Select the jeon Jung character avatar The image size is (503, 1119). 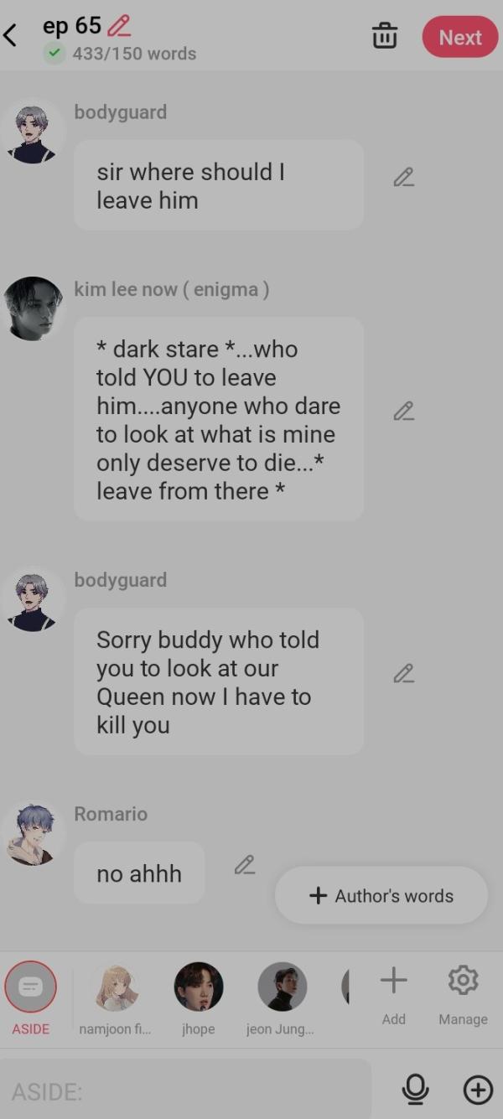(x=282, y=997)
